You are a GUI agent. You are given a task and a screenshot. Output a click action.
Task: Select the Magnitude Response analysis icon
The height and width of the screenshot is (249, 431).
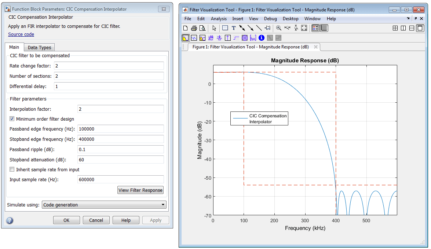point(186,38)
